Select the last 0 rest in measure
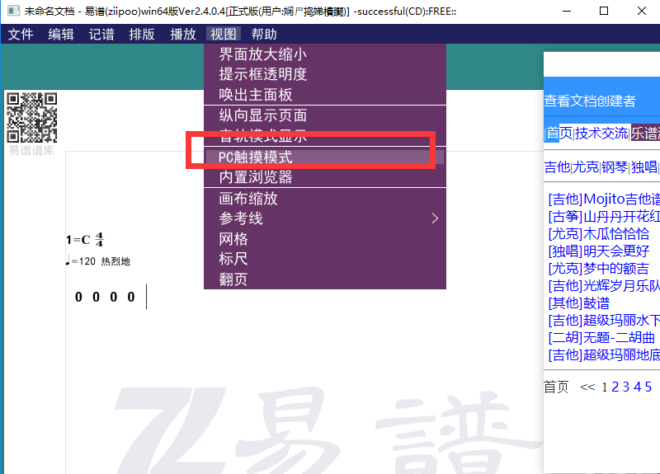The width and height of the screenshot is (660, 474). pos(131,297)
